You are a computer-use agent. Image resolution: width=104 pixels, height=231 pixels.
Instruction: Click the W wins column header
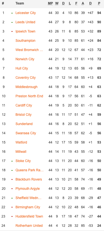click(57, 4)
